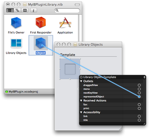Click the print: action connection circle
Viewport: 150px width, 137px height.
[x=139, y=108]
